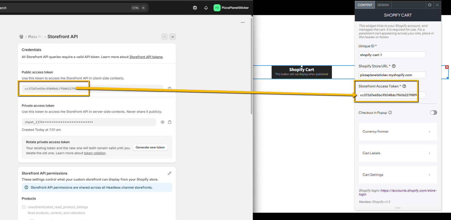451x220 pixels.
Task: Open the Shopify Sidekick assistant icon
Action: coord(195,8)
